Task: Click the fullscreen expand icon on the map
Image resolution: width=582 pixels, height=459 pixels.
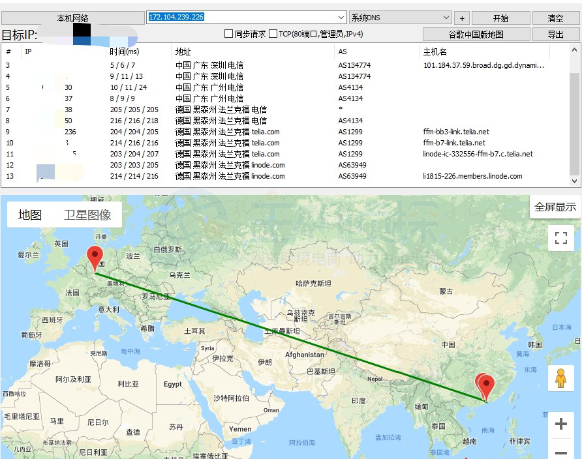Action: (560, 238)
